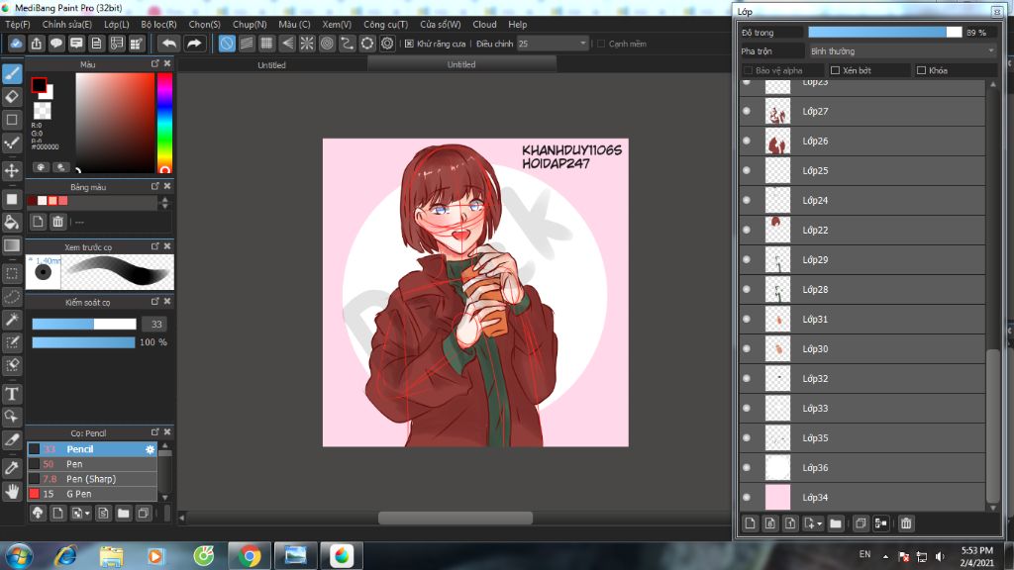Pick a hue in the rainbow color bar
Screen dimensions: 1014x570
(x=164, y=123)
